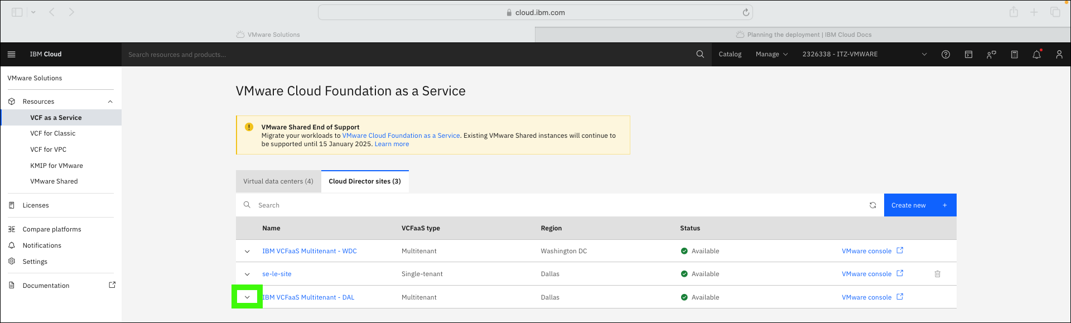Viewport: 1071px width, 323px height.
Task: Expand the IBM VCFaaS Multitenant - WDC row
Action: (247, 252)
